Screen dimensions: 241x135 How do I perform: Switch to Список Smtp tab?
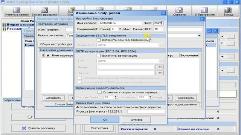pos(64,105)
